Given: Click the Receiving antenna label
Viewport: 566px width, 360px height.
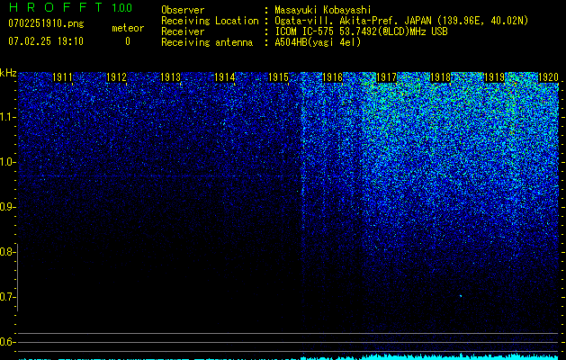Looking at the screenshot, I should 207,42.
